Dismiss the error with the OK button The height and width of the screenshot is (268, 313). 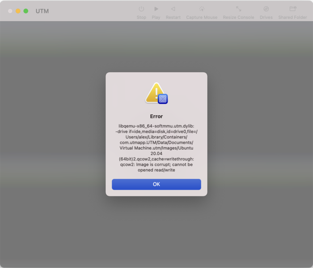pyautogui.click(x=156, y=184)
